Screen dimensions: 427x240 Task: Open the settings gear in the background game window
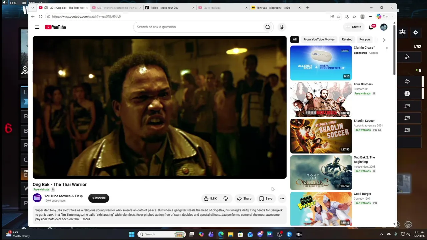[x=416, y=32]
